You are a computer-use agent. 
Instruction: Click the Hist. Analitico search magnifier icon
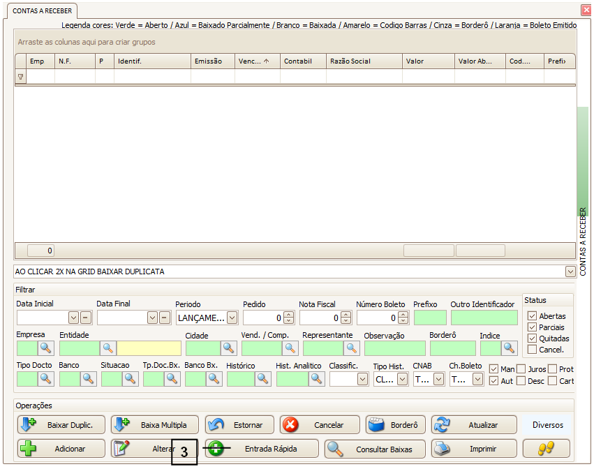[317, 379]
